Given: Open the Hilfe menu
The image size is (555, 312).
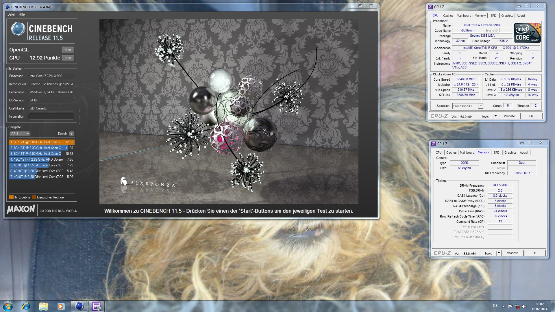Looking at the screenshot, I should coord(22,14).
